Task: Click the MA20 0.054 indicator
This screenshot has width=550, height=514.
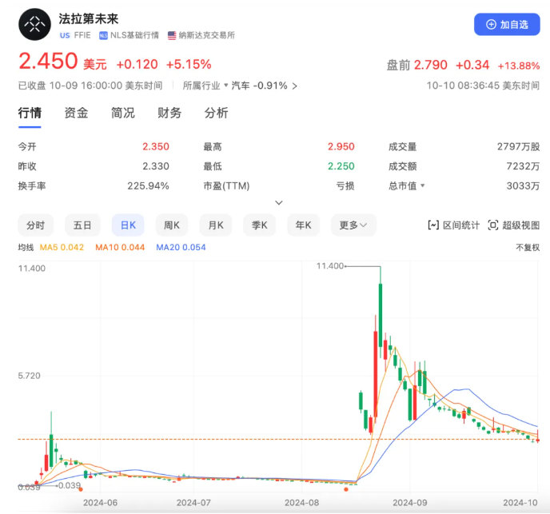Action: 181,247
